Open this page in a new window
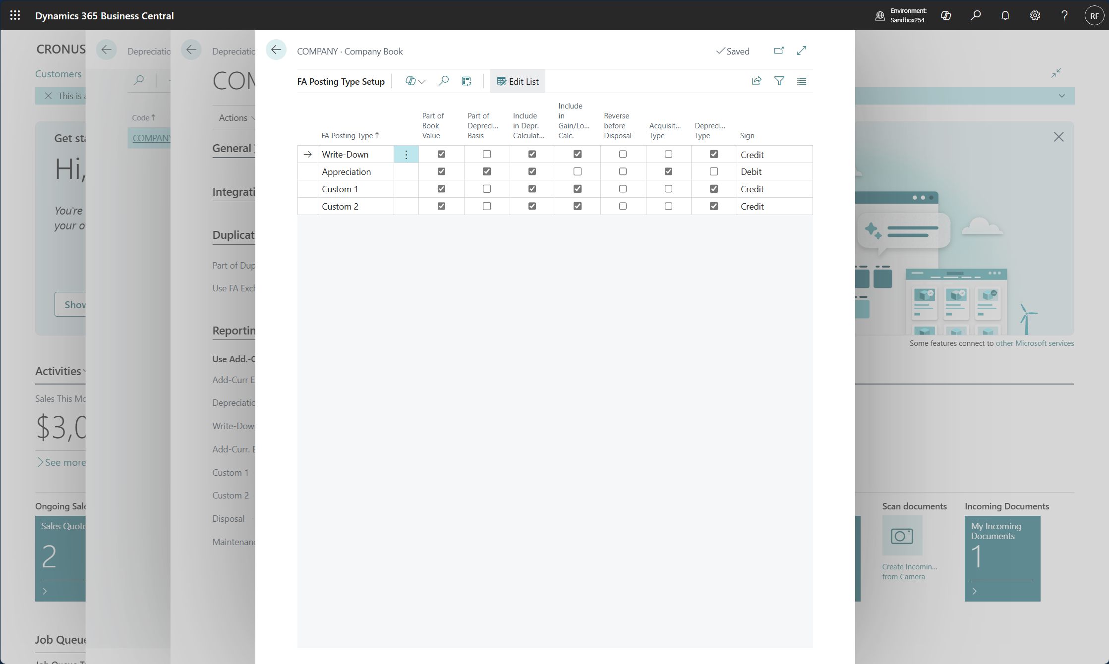The width and height of the screenshot is (1109, 664). (x=779, y=51)
